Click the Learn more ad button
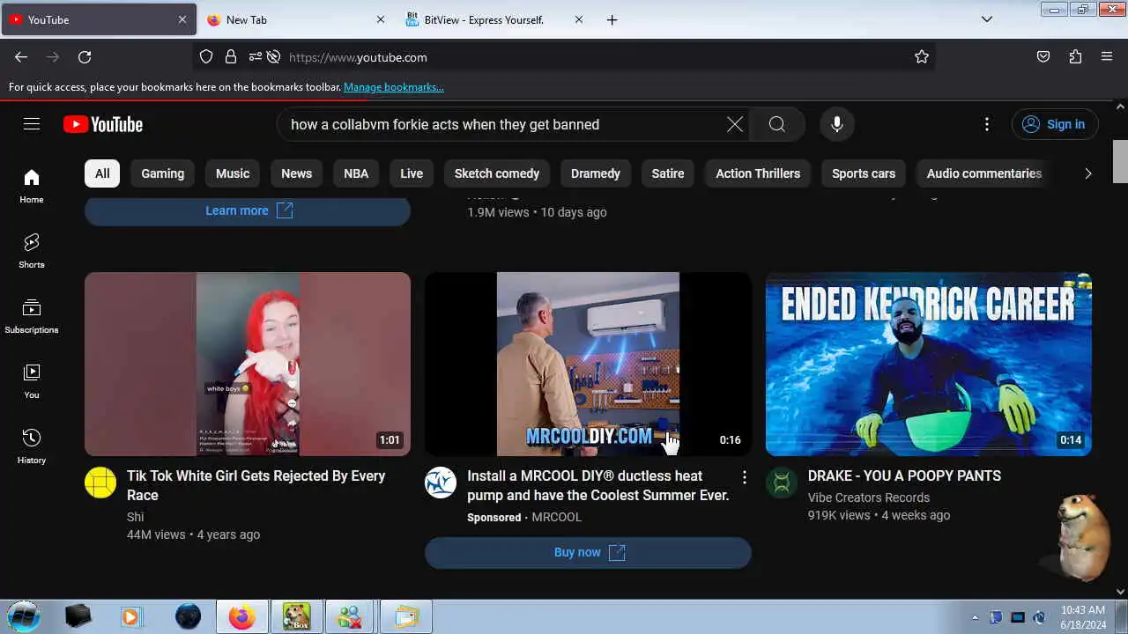Screen dimensions: 1128x634 click(248, 210)
